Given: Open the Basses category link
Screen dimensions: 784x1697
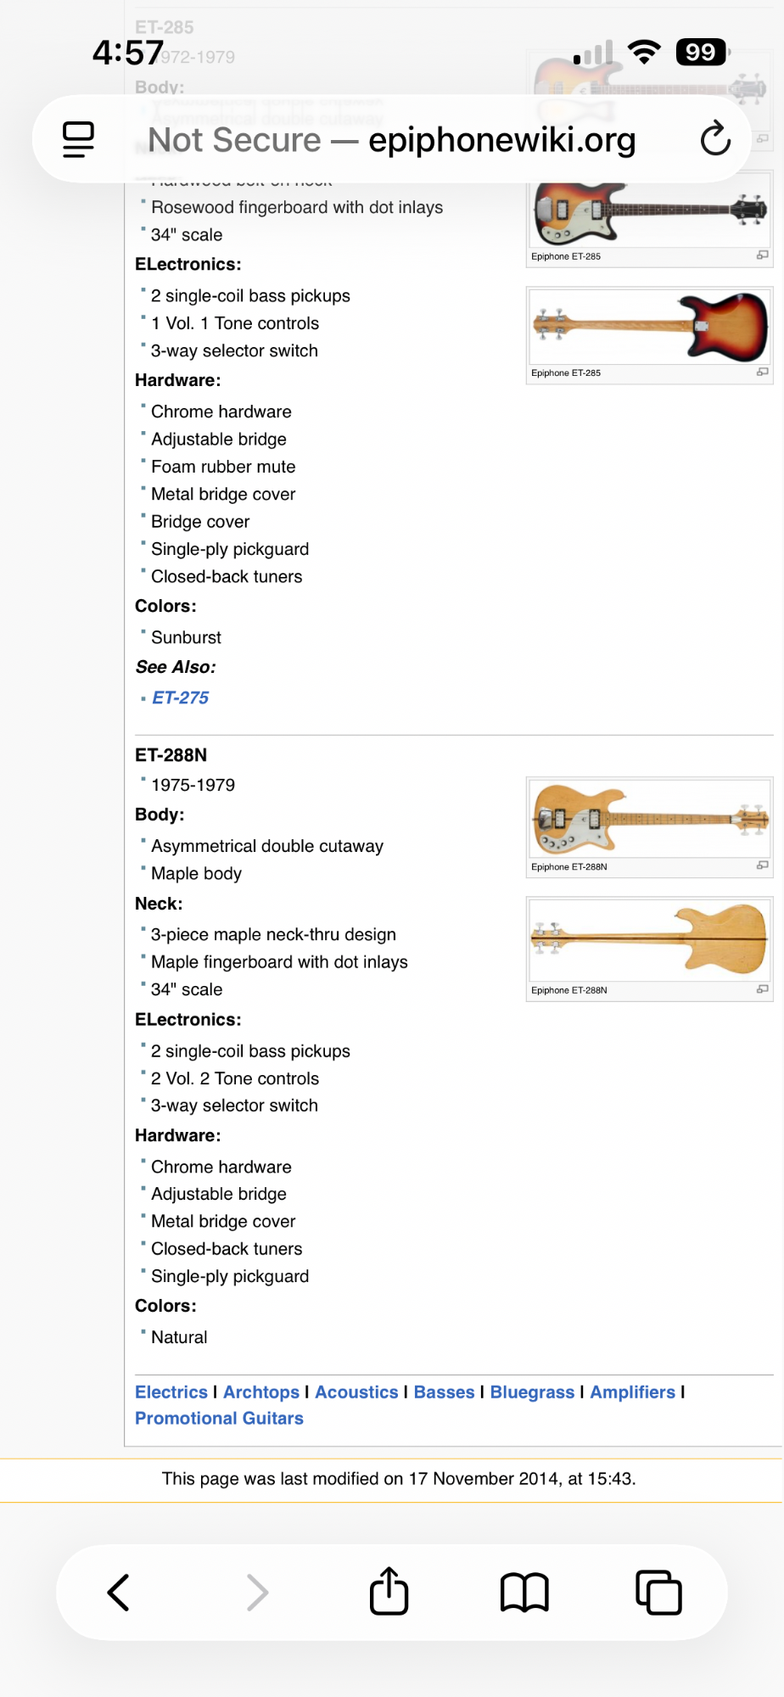Looking at the screenshot, I should pyautogui.click(x=444, y=1392).
